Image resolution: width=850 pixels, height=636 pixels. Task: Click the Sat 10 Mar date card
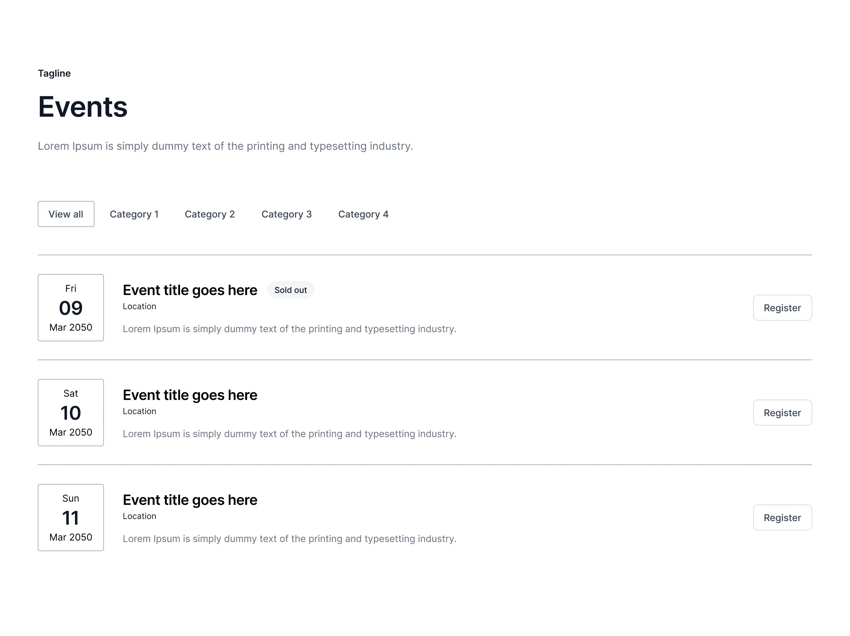[x=71, y=412]
